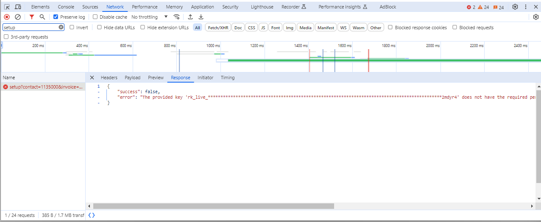Stop recording network log
The image size is (541, 222).
click(x=7, y=17)
